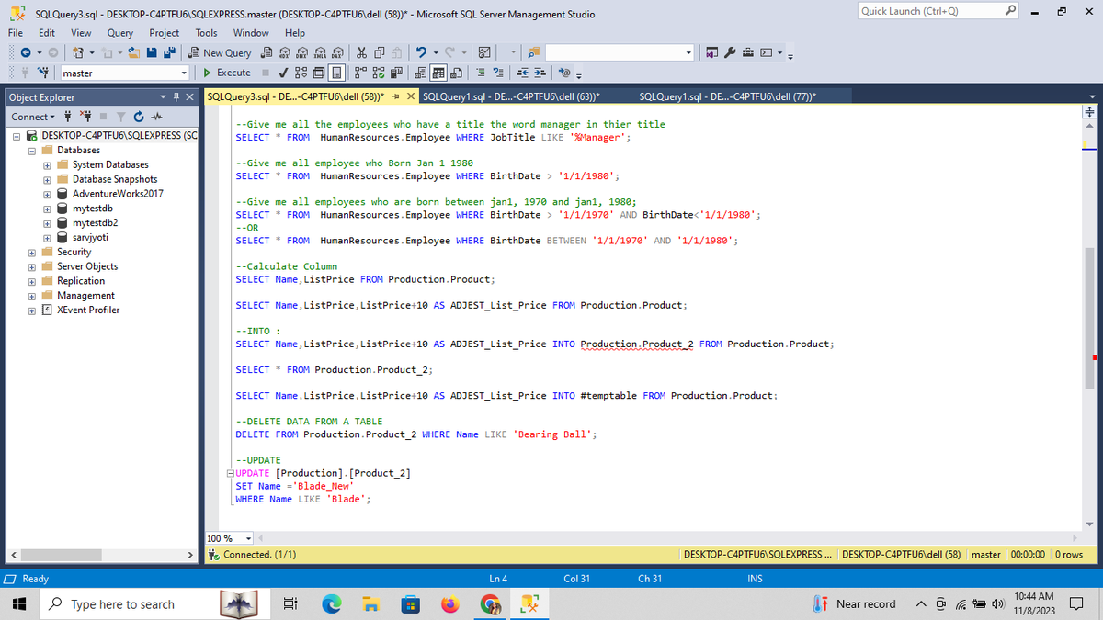
Task: Undo the last edit
Action: tap(421, 53)
